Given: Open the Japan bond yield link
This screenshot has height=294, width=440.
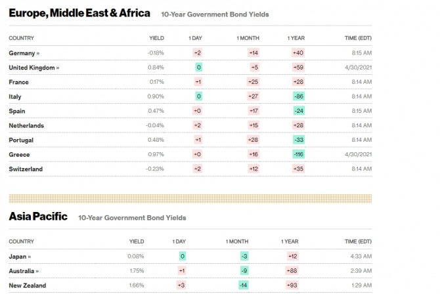Looking at the screenshot, I should click(20, 256).
